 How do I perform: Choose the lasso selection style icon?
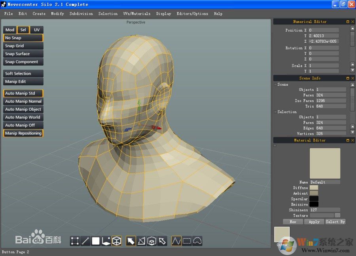197,241
